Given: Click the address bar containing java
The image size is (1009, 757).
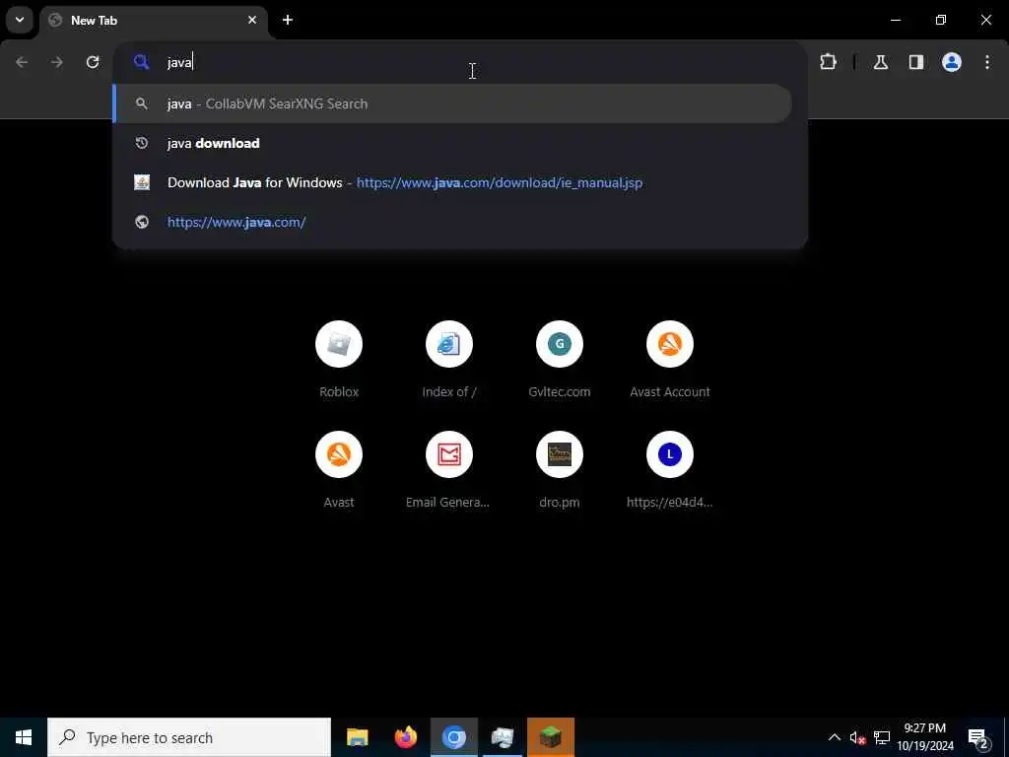Looking at the screenshot, I should click(x=460, y=62).
